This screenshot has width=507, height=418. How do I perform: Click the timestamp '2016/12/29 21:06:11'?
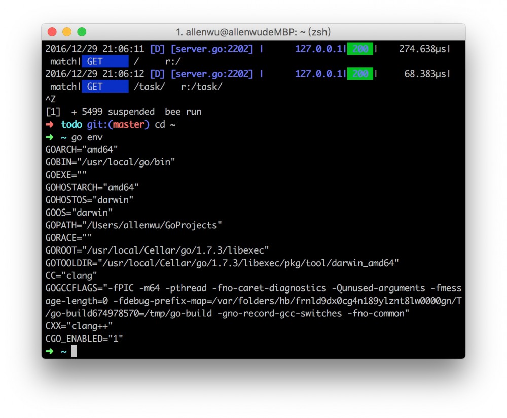95,49
